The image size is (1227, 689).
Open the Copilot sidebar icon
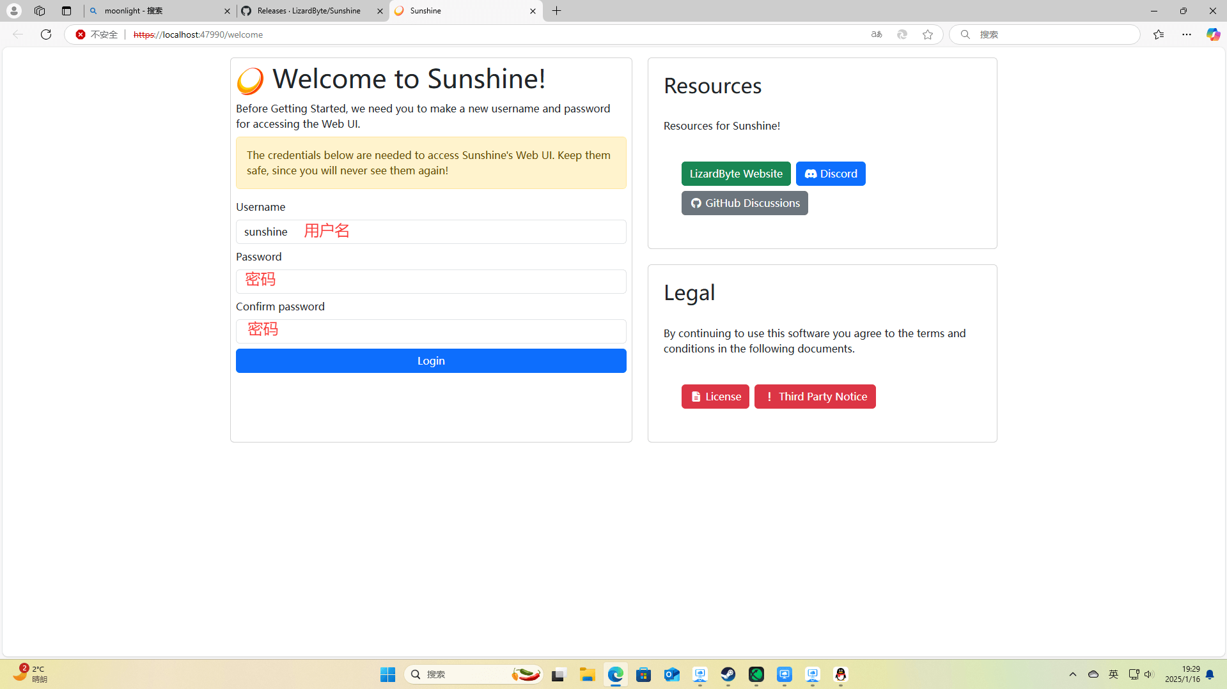pyautogui.click(x=1213, y=34)
